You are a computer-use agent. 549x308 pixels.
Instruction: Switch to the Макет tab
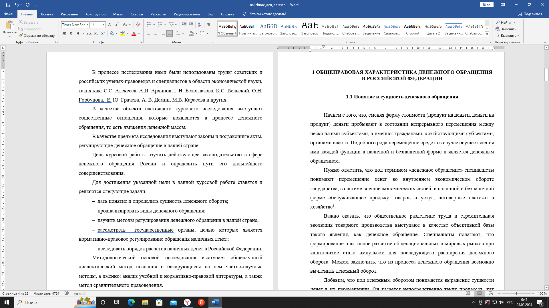(x=118, y=14)
